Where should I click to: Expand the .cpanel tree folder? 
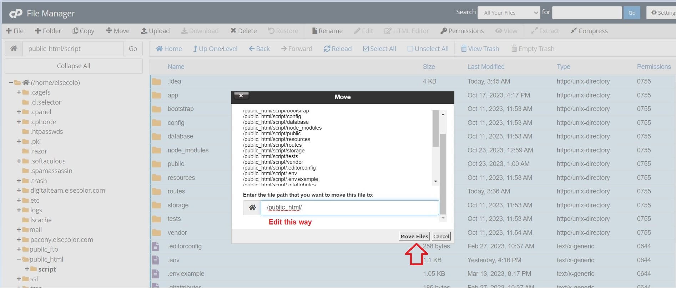point(19,112)
